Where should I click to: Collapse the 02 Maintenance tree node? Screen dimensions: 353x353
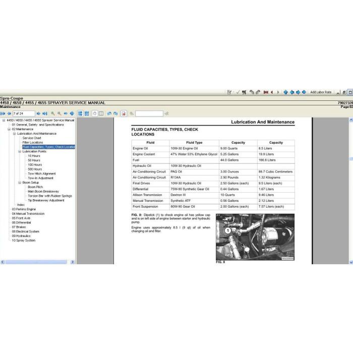pyautogui.click(x=9, y=129)
